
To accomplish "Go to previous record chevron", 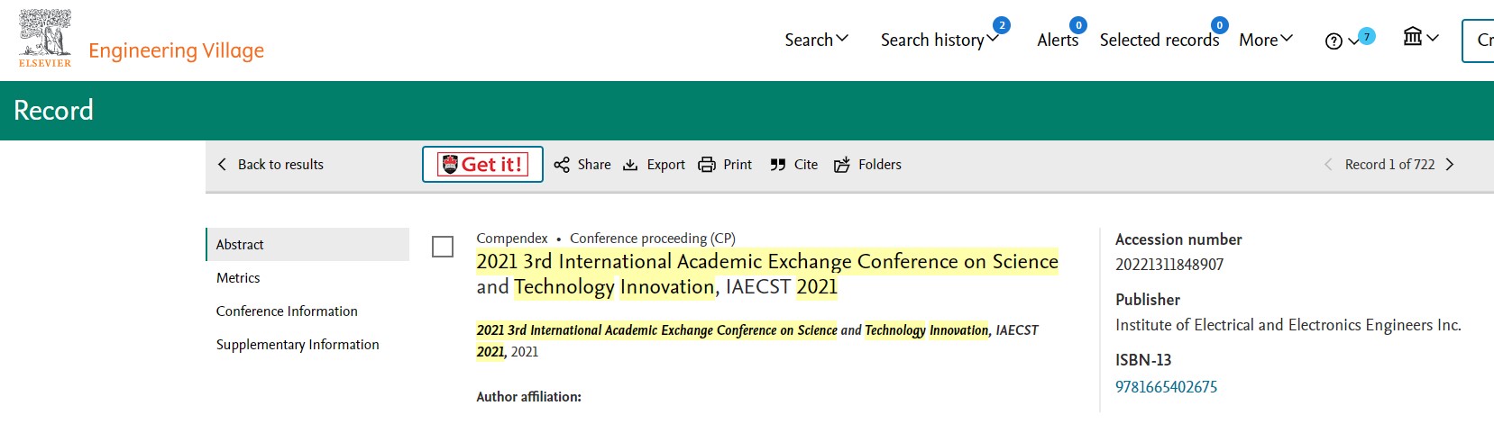I will 1328,164.
